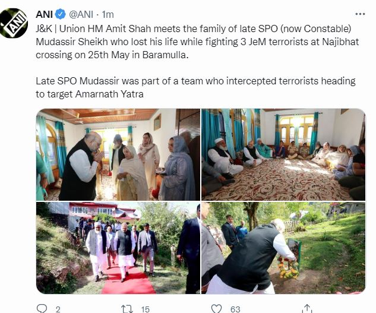Click the blue verified badge
Image resolution: width=376 pixels, height=313 pixels.
60,14
